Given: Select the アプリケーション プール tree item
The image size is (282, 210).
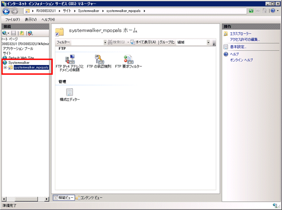Looking at the screenshot, I should click(x=18, y=49).
